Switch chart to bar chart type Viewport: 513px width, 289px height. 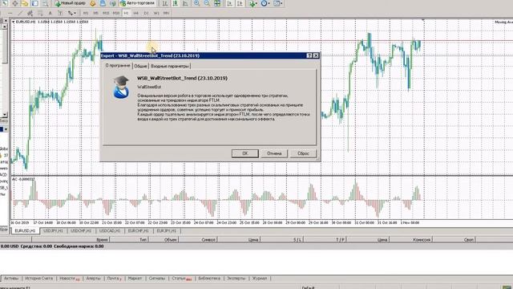[165, 3]
